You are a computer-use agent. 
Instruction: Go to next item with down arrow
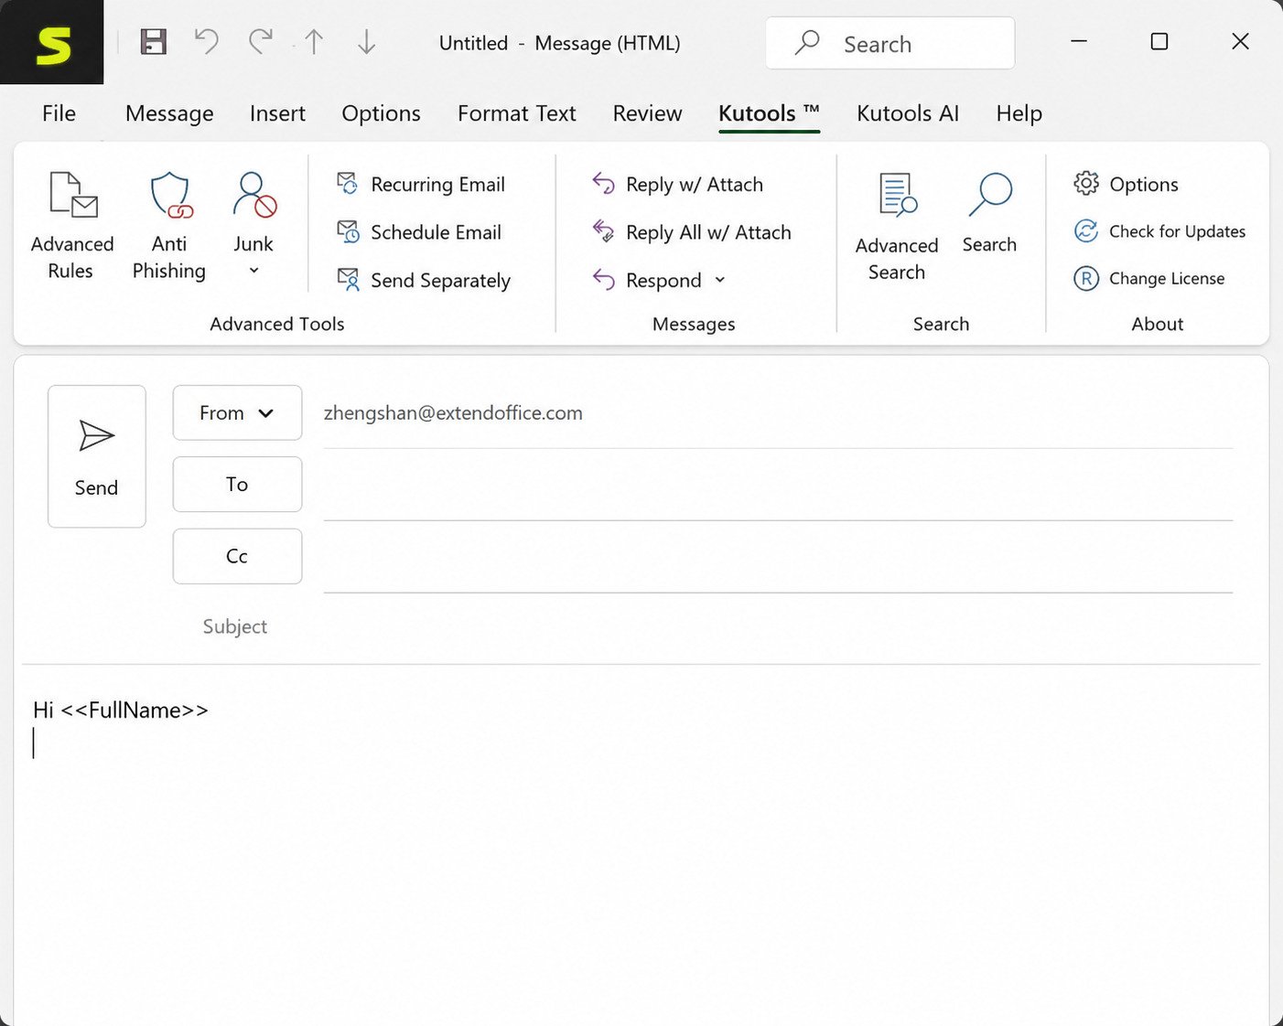pos(366,42)
